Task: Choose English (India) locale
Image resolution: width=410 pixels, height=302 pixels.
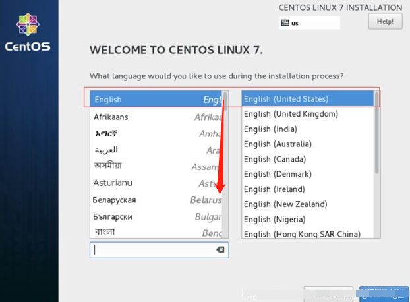Action: point(308,129)
